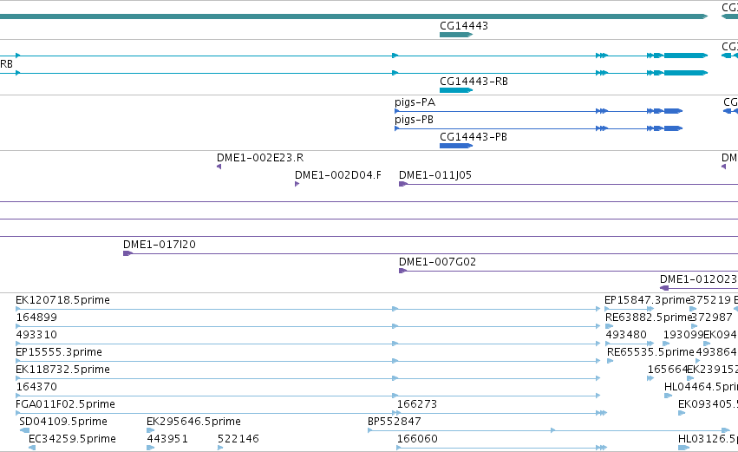The image size is (738, 452).
Task: Click the SD04109.5prime label
Action: point(63,422)
